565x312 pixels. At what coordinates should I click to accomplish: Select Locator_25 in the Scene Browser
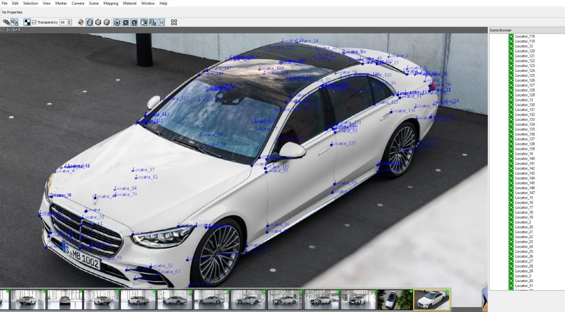[x=524, y=251]
